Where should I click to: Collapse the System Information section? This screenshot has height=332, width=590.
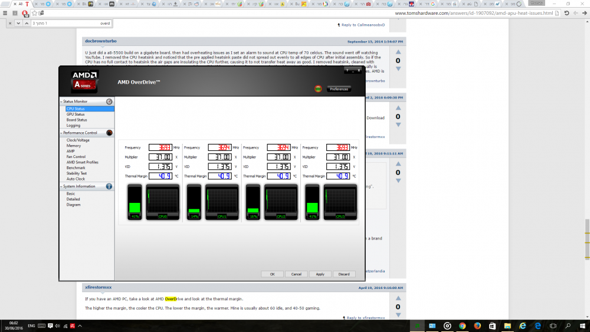coord(61,186)
